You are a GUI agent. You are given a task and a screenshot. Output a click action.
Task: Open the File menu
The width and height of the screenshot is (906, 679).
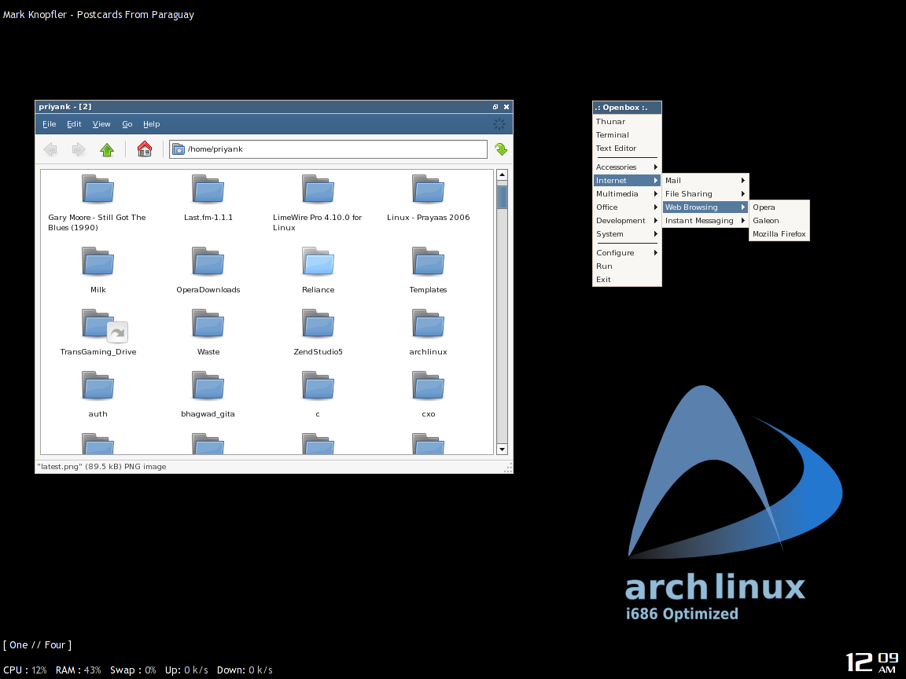(x=49, y=124)
